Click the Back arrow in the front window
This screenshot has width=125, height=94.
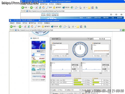click(11, 27)
